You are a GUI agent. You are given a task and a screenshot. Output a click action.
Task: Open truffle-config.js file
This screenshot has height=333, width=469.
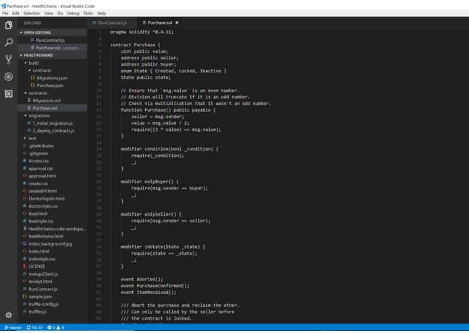pyautogui.click(x=53, y=304)
